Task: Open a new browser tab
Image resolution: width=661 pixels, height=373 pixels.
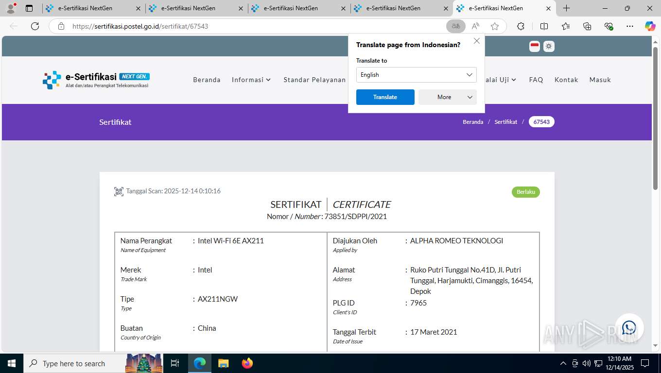Action: pyautogui.click(x=566, y=8)
